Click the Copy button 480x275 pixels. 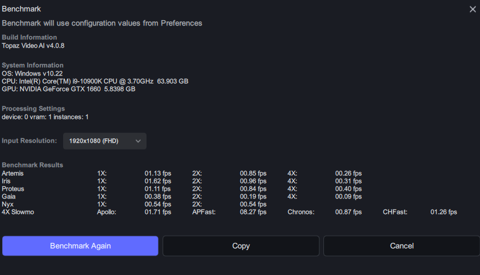pos(241,246)
